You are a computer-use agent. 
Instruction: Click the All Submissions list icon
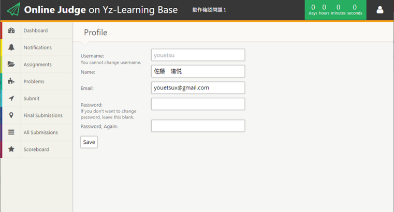click(x=11, y=132)
